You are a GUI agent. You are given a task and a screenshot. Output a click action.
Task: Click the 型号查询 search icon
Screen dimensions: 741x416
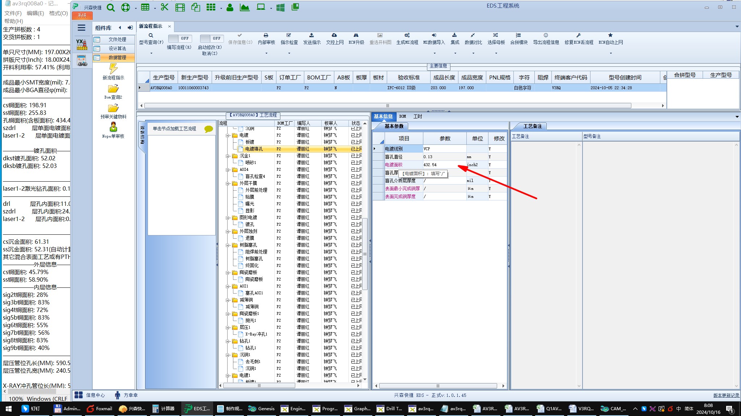pyautogui.click(x=151, y=35)
